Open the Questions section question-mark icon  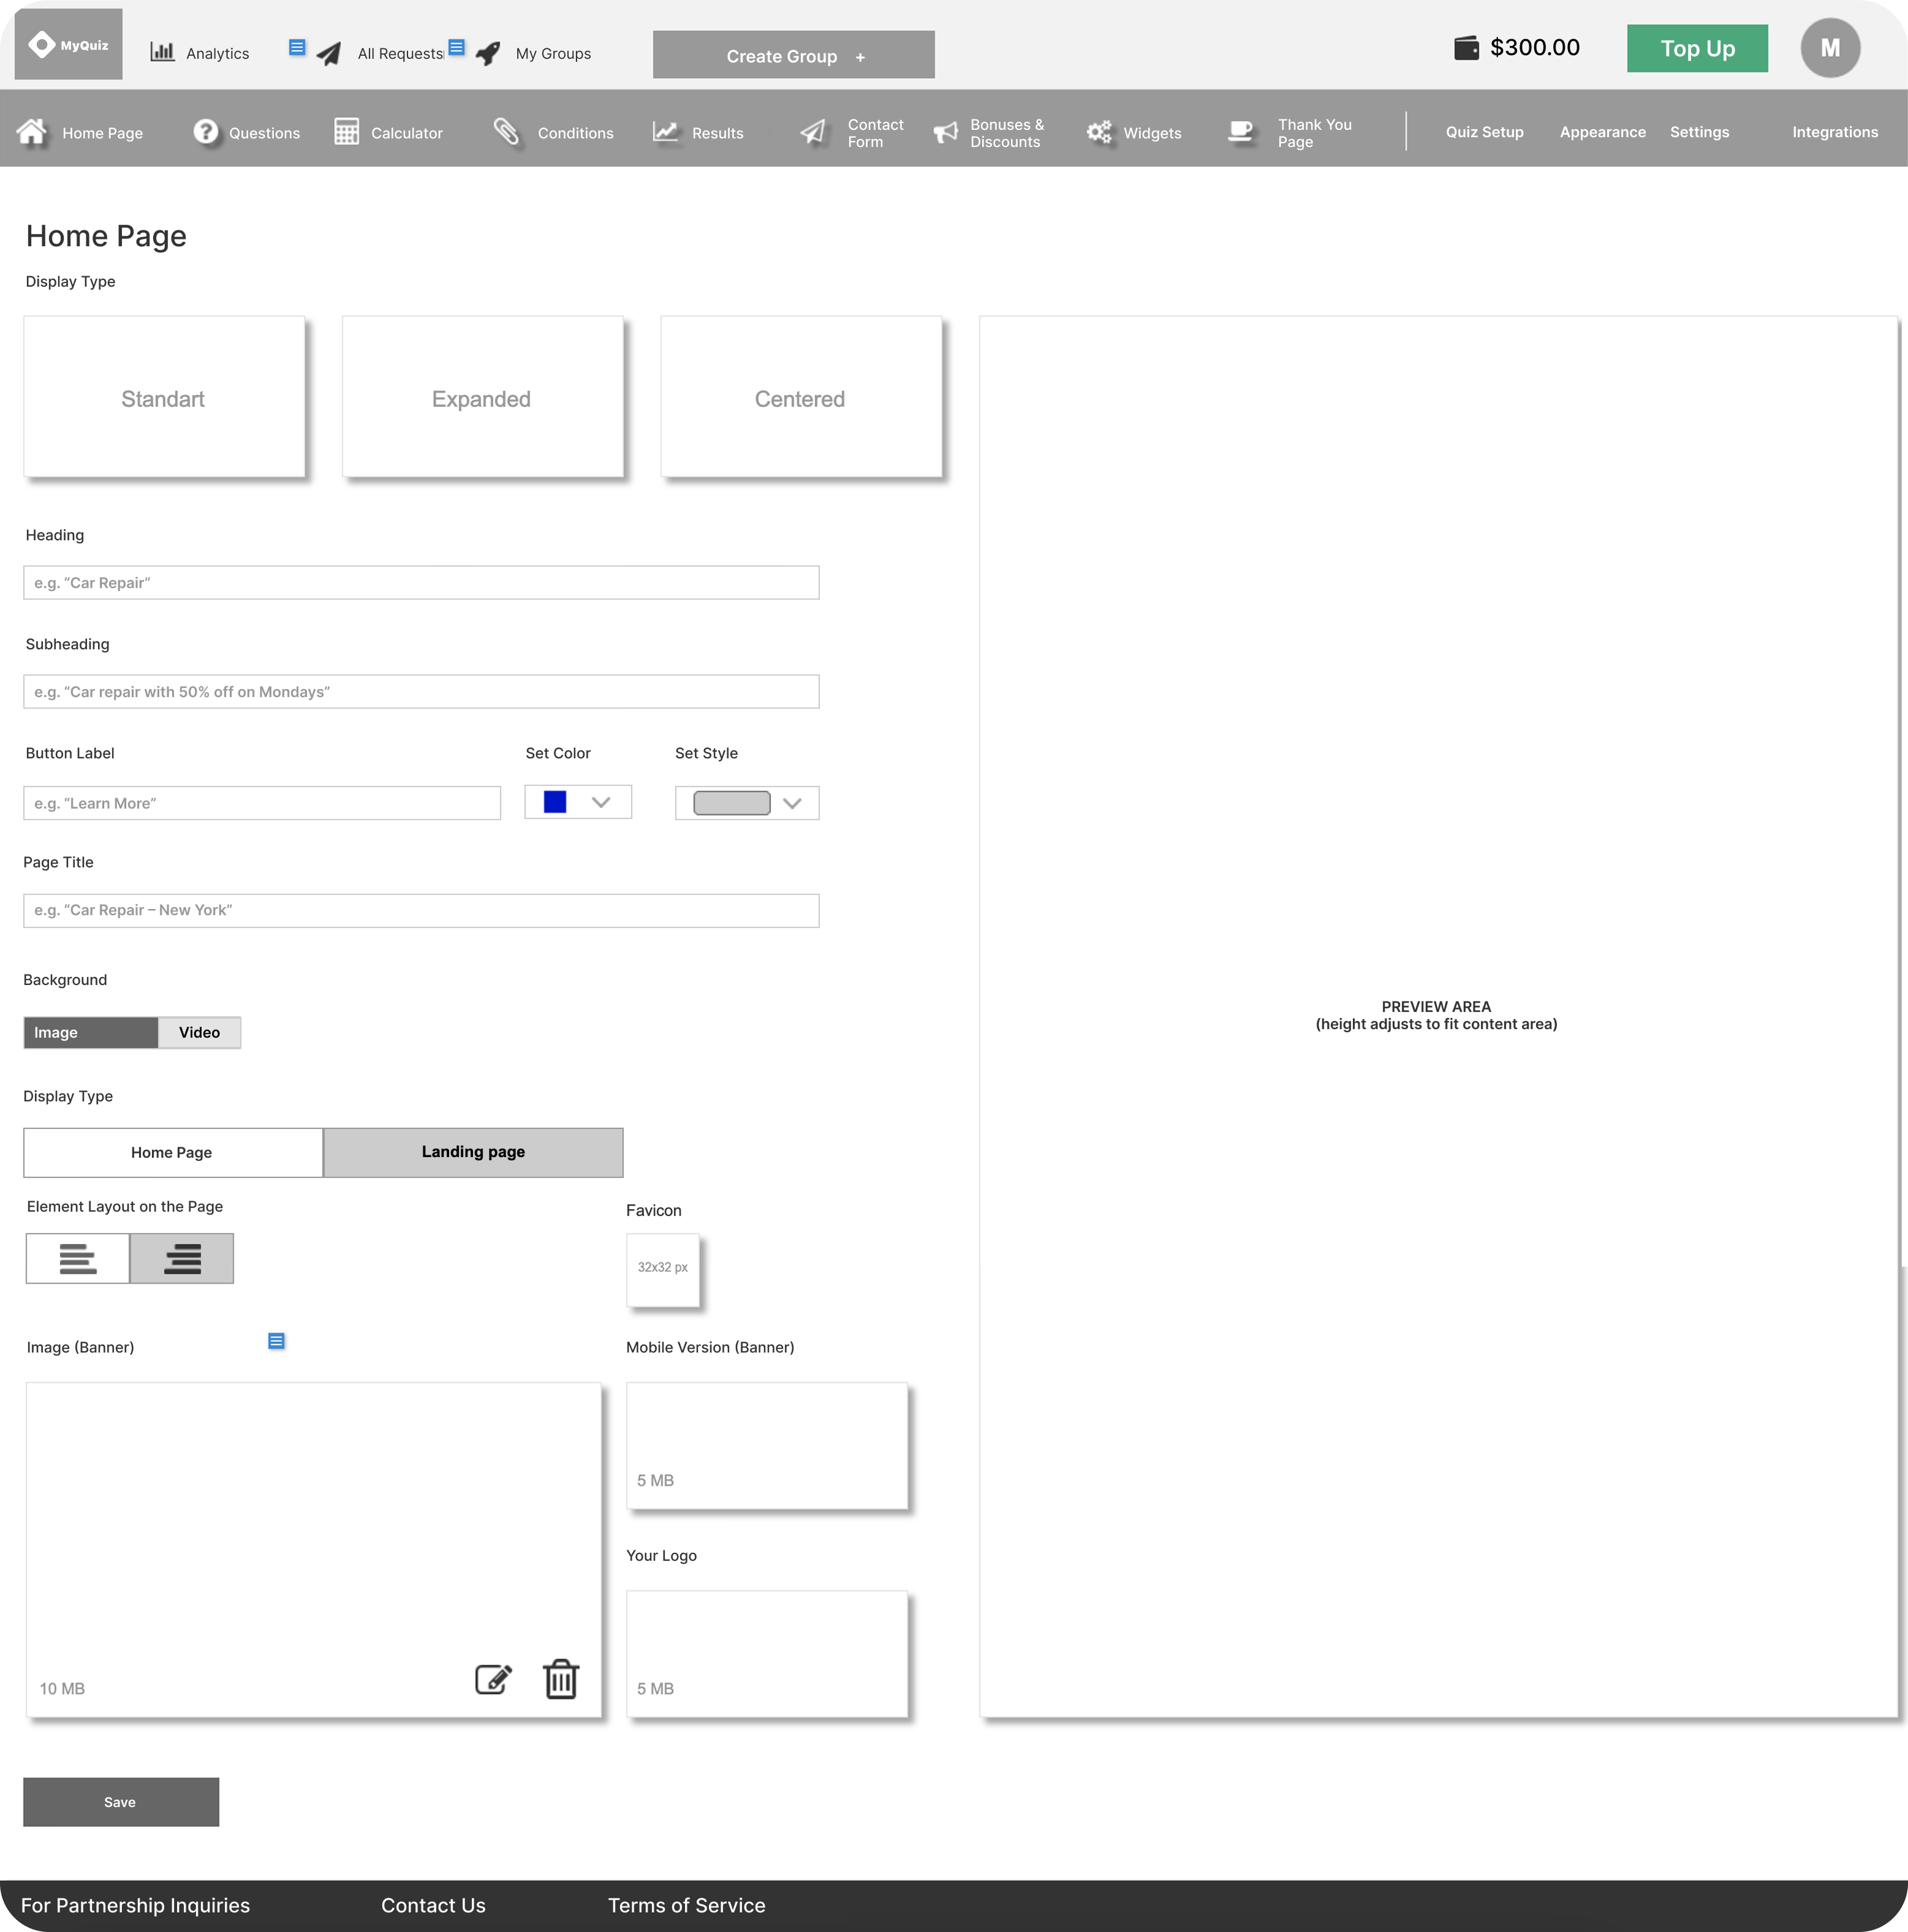tap(206, 132)
